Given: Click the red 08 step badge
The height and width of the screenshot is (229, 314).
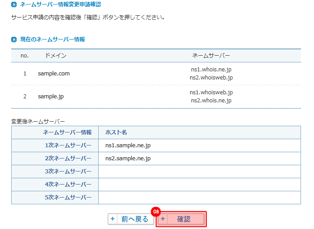Looking at the screenshot, I should tap(156, 211).
